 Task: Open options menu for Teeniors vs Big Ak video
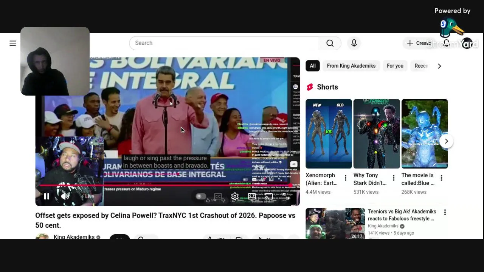coord(445,212)
